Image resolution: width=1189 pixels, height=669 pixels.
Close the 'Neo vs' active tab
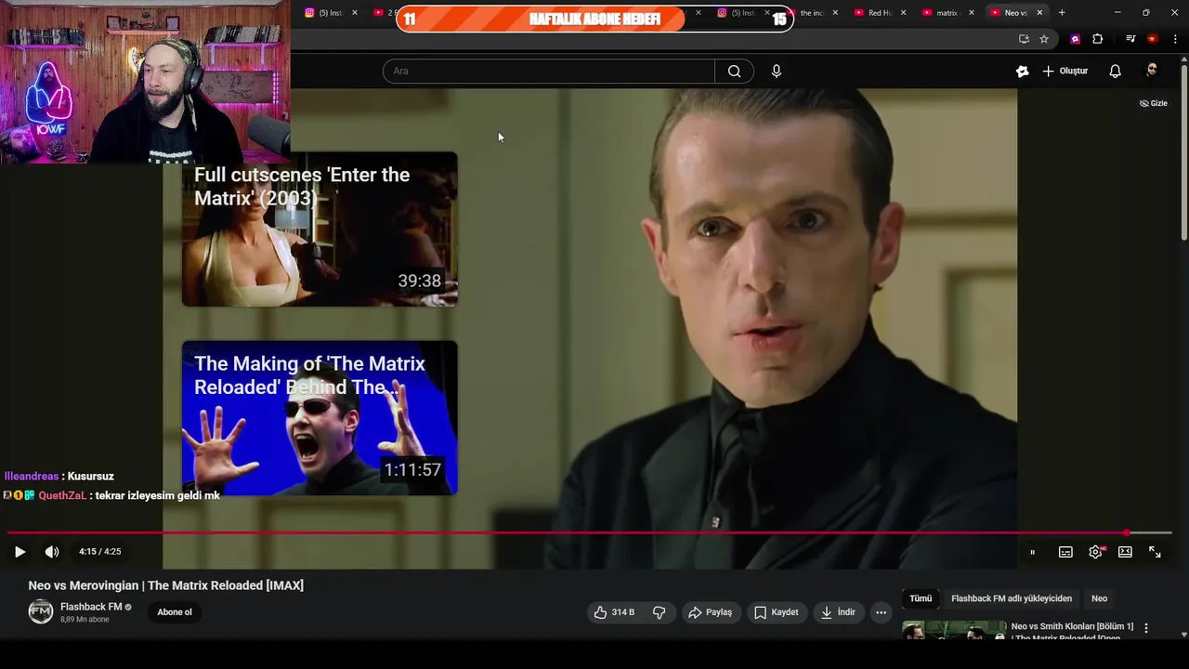(1039, 13)
